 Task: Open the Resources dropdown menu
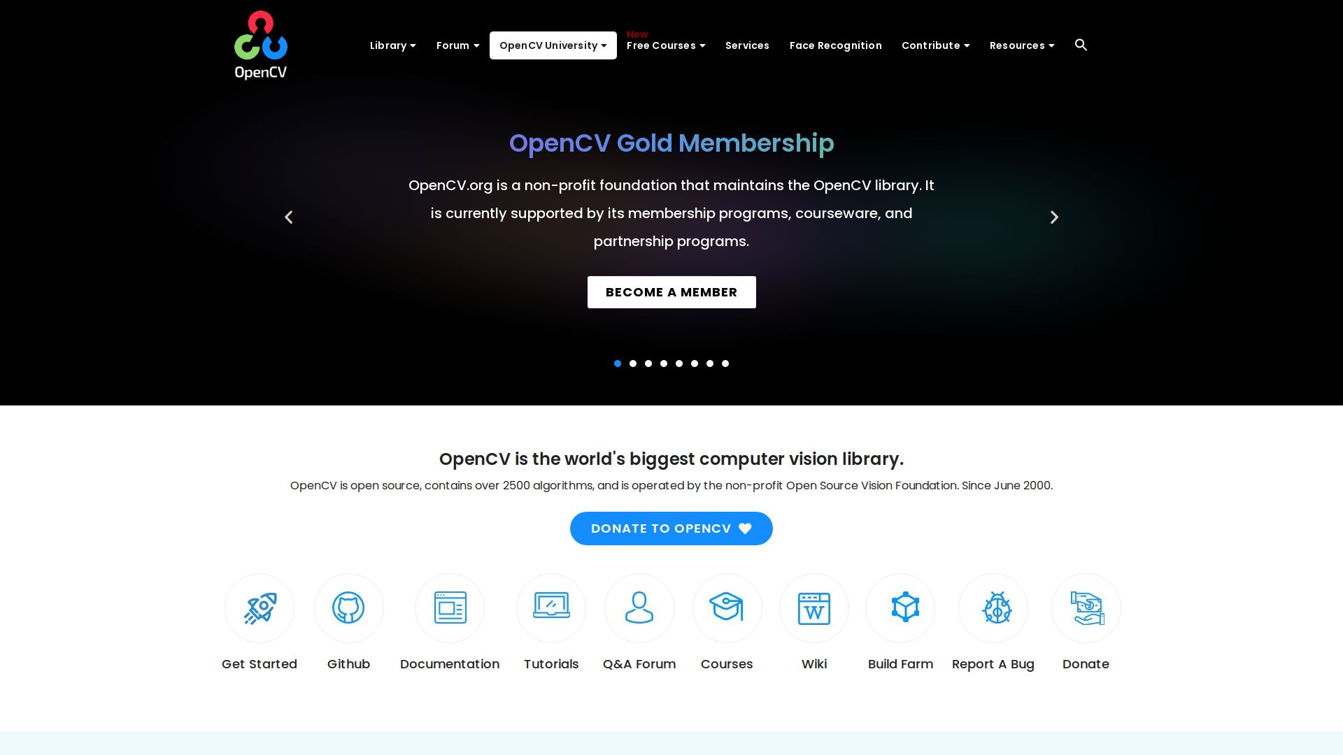tap(1021, 45)
